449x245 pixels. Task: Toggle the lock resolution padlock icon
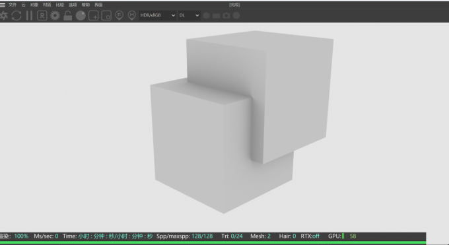(67, 15)
